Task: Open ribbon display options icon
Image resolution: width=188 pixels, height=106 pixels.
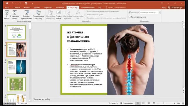Action: (162, 3)
